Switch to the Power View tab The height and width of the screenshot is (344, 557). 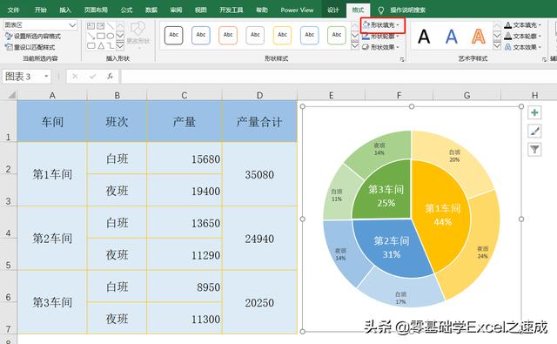tap(297, 10)
